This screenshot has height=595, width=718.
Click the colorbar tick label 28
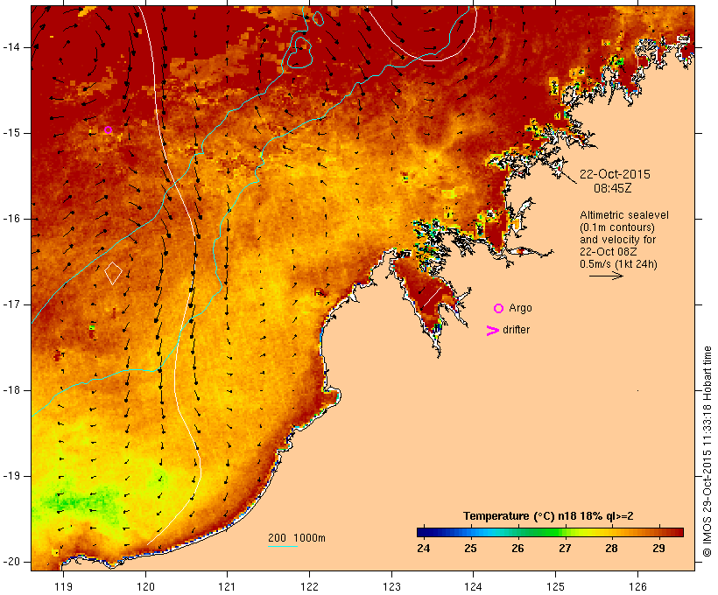point(611,548)
